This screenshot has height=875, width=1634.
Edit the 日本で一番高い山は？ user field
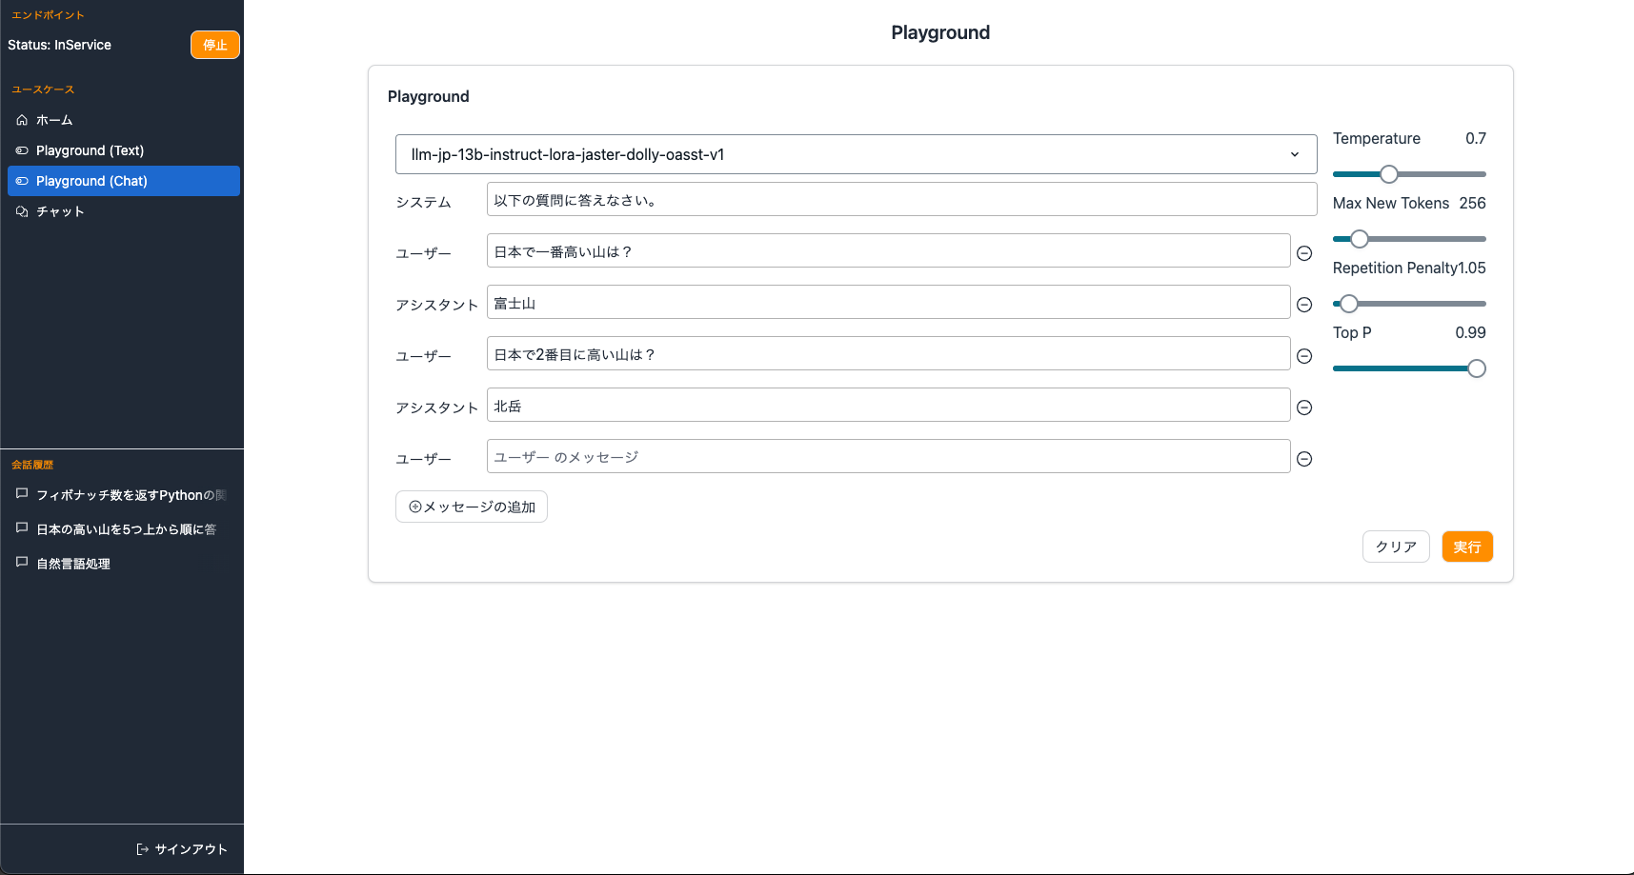point(888,251)
